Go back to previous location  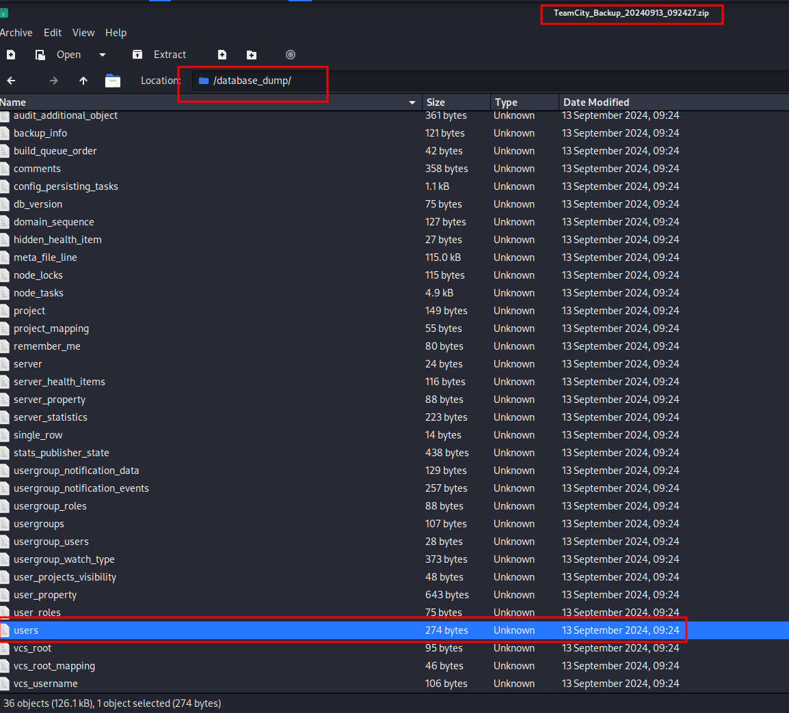[11, 81]
